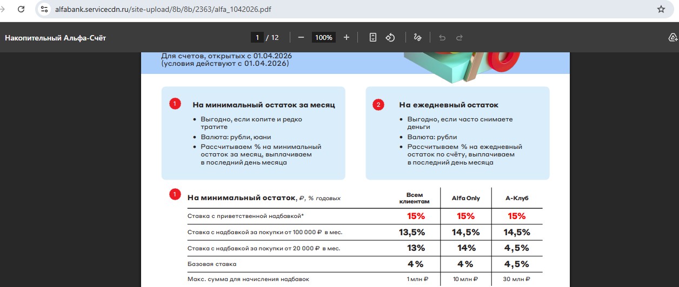
Task: Click the fit to page icon
Action: coord(372,37)
